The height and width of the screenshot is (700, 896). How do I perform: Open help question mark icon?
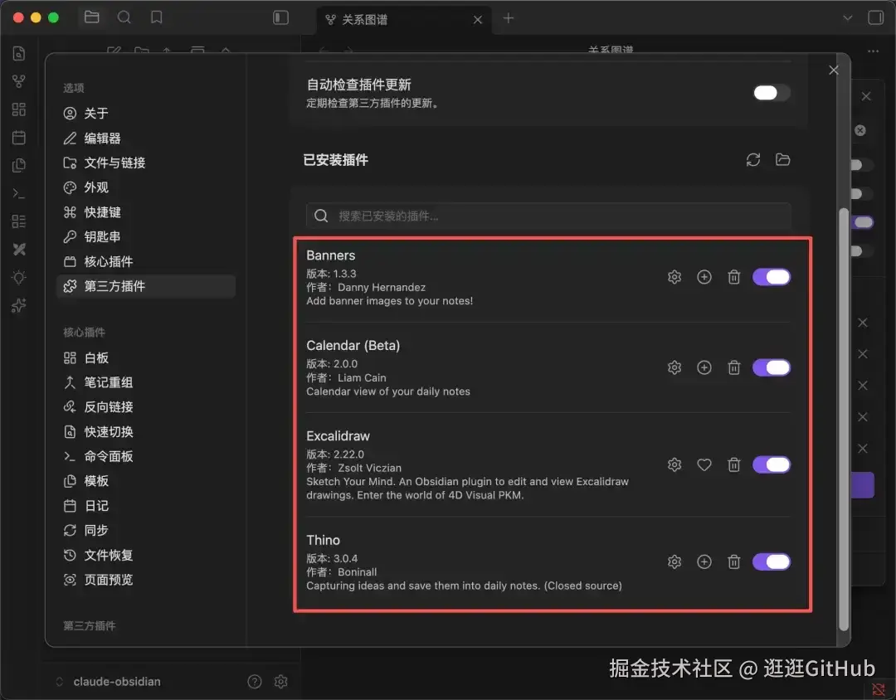tap(255, 681)
